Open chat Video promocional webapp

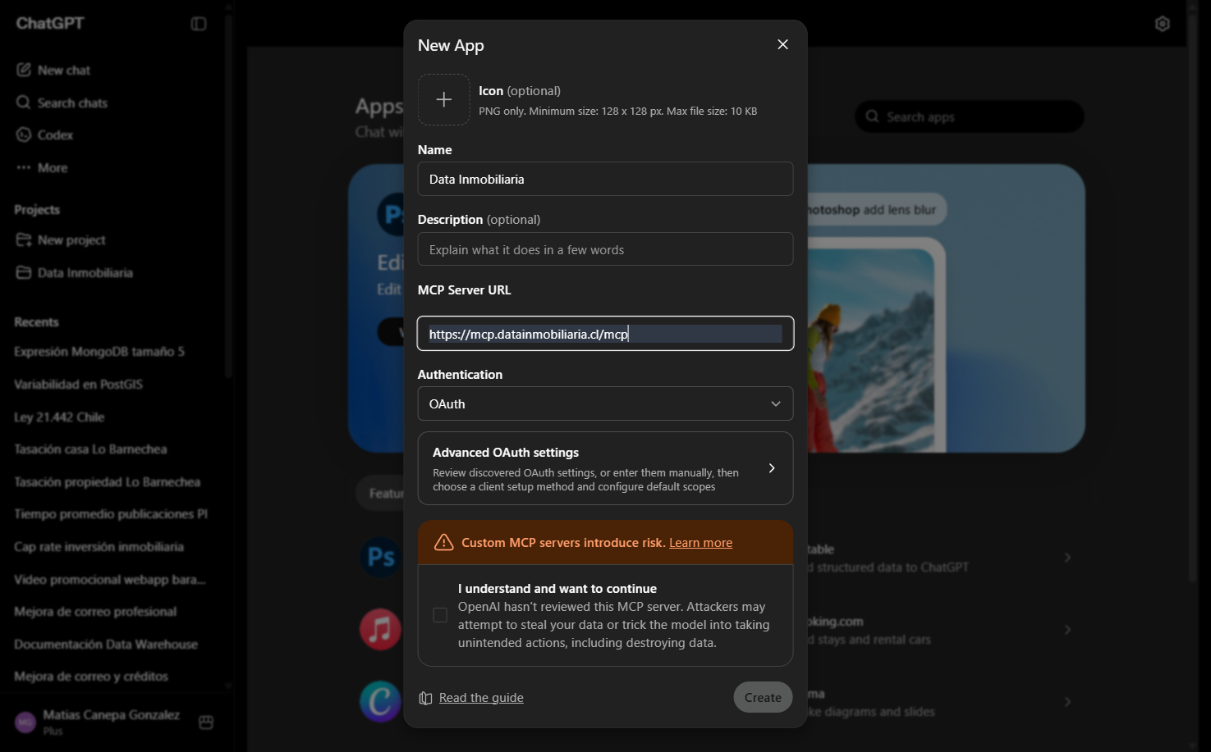[x=112, y=579]
